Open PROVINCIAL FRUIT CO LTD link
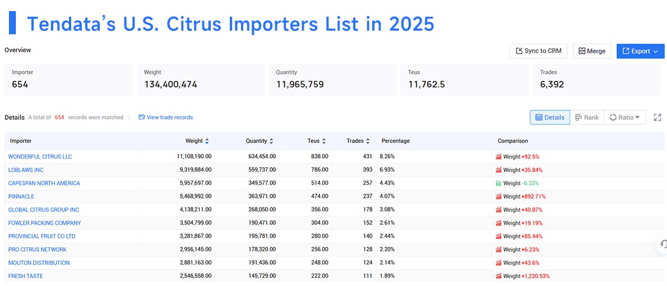The height and width of the screenshot is (286, 667). pyautogui.click(x=41, y=236)
